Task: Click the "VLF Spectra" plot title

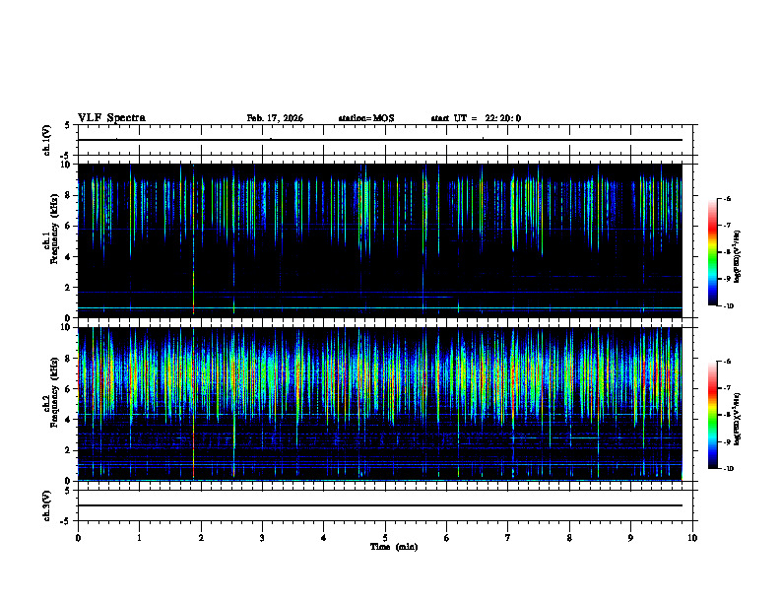Action: [111, 118]
